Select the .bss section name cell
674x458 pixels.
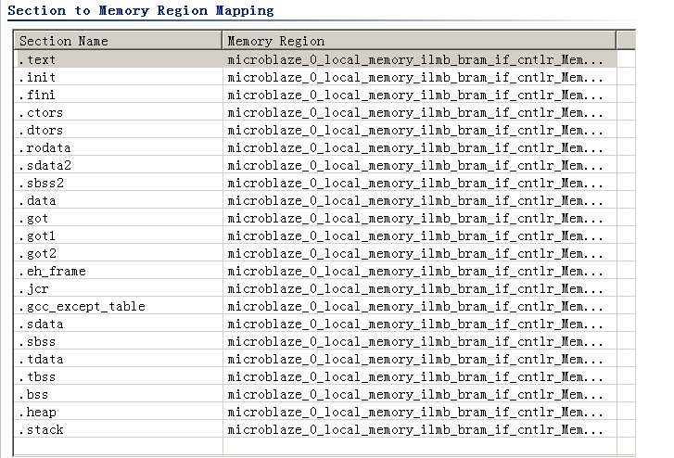119,394
